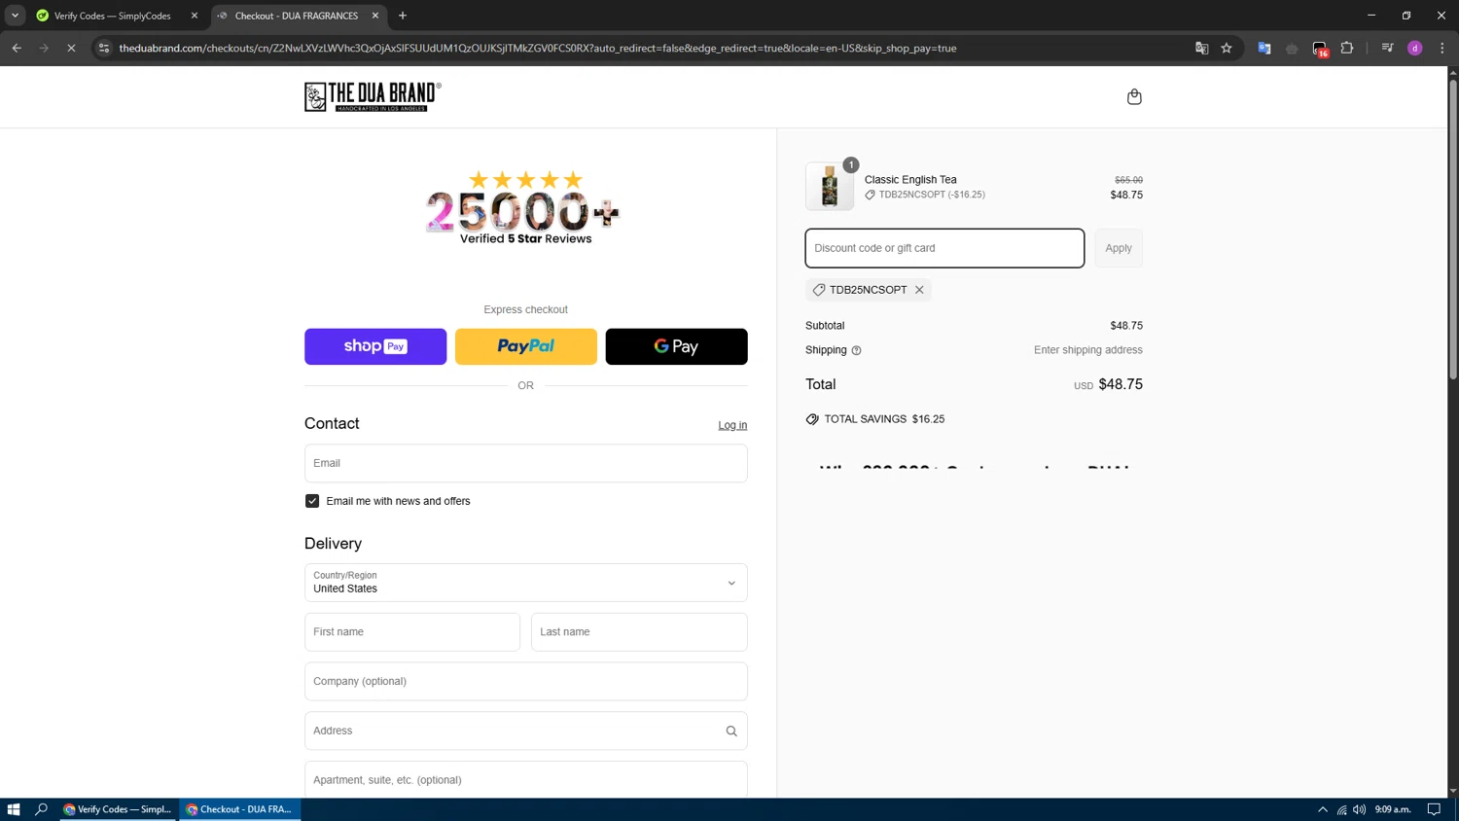
Task: Open the Chrome three-dot menu
Action: tap(1442, 48)
